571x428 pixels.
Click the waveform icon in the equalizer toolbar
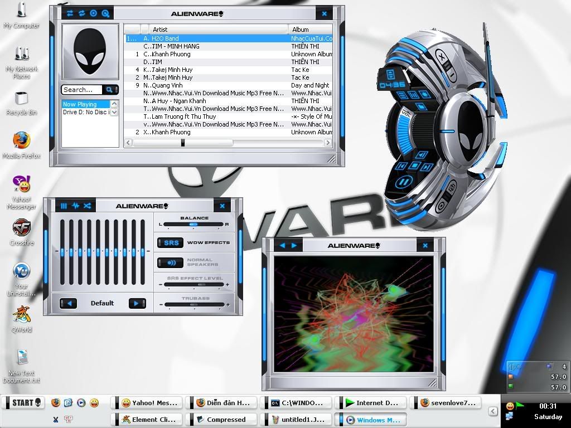[75, 206]
